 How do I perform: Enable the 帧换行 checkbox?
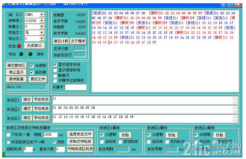pos(55,75)
